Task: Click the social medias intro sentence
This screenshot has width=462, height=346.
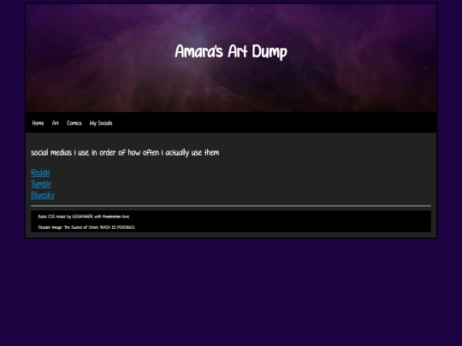Action: point(125,153)
